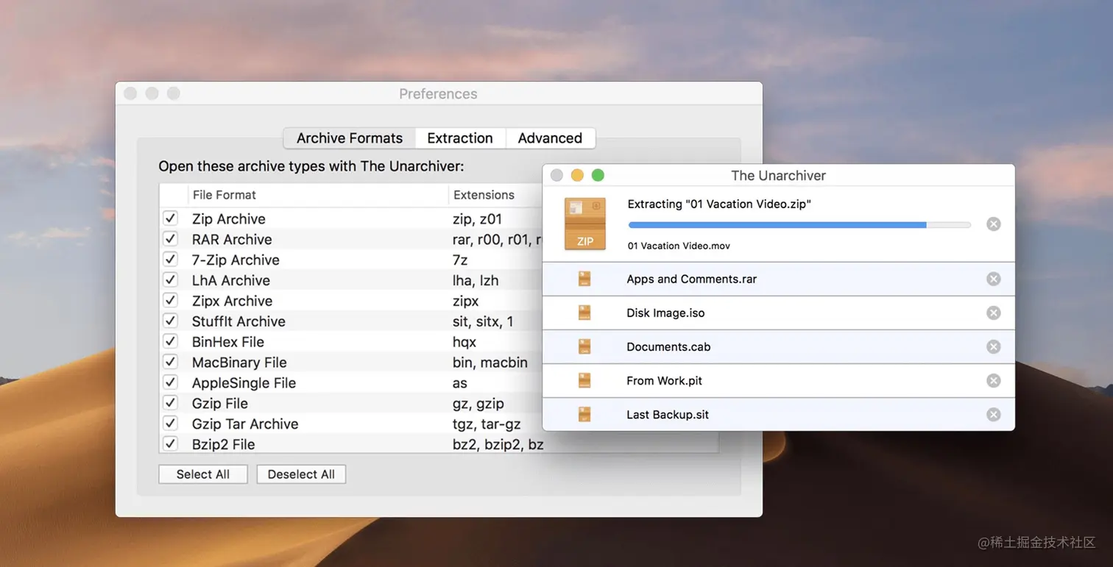Cancel extraction of 01 Vacation Video.zip
Viewport: 1113px width, 567px height.
tap(993, 224)
